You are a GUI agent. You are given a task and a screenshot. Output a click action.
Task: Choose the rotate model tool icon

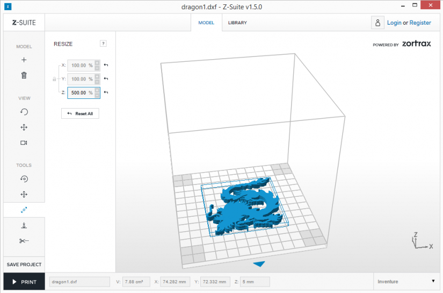click(24, 178)
